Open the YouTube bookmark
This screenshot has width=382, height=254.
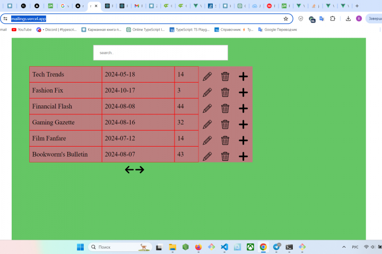[x=22, y=30]
